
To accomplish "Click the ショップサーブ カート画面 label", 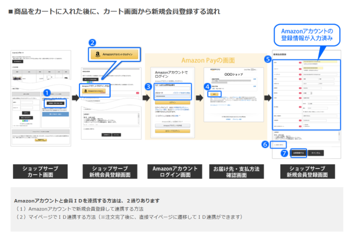I will pos(40,171).
